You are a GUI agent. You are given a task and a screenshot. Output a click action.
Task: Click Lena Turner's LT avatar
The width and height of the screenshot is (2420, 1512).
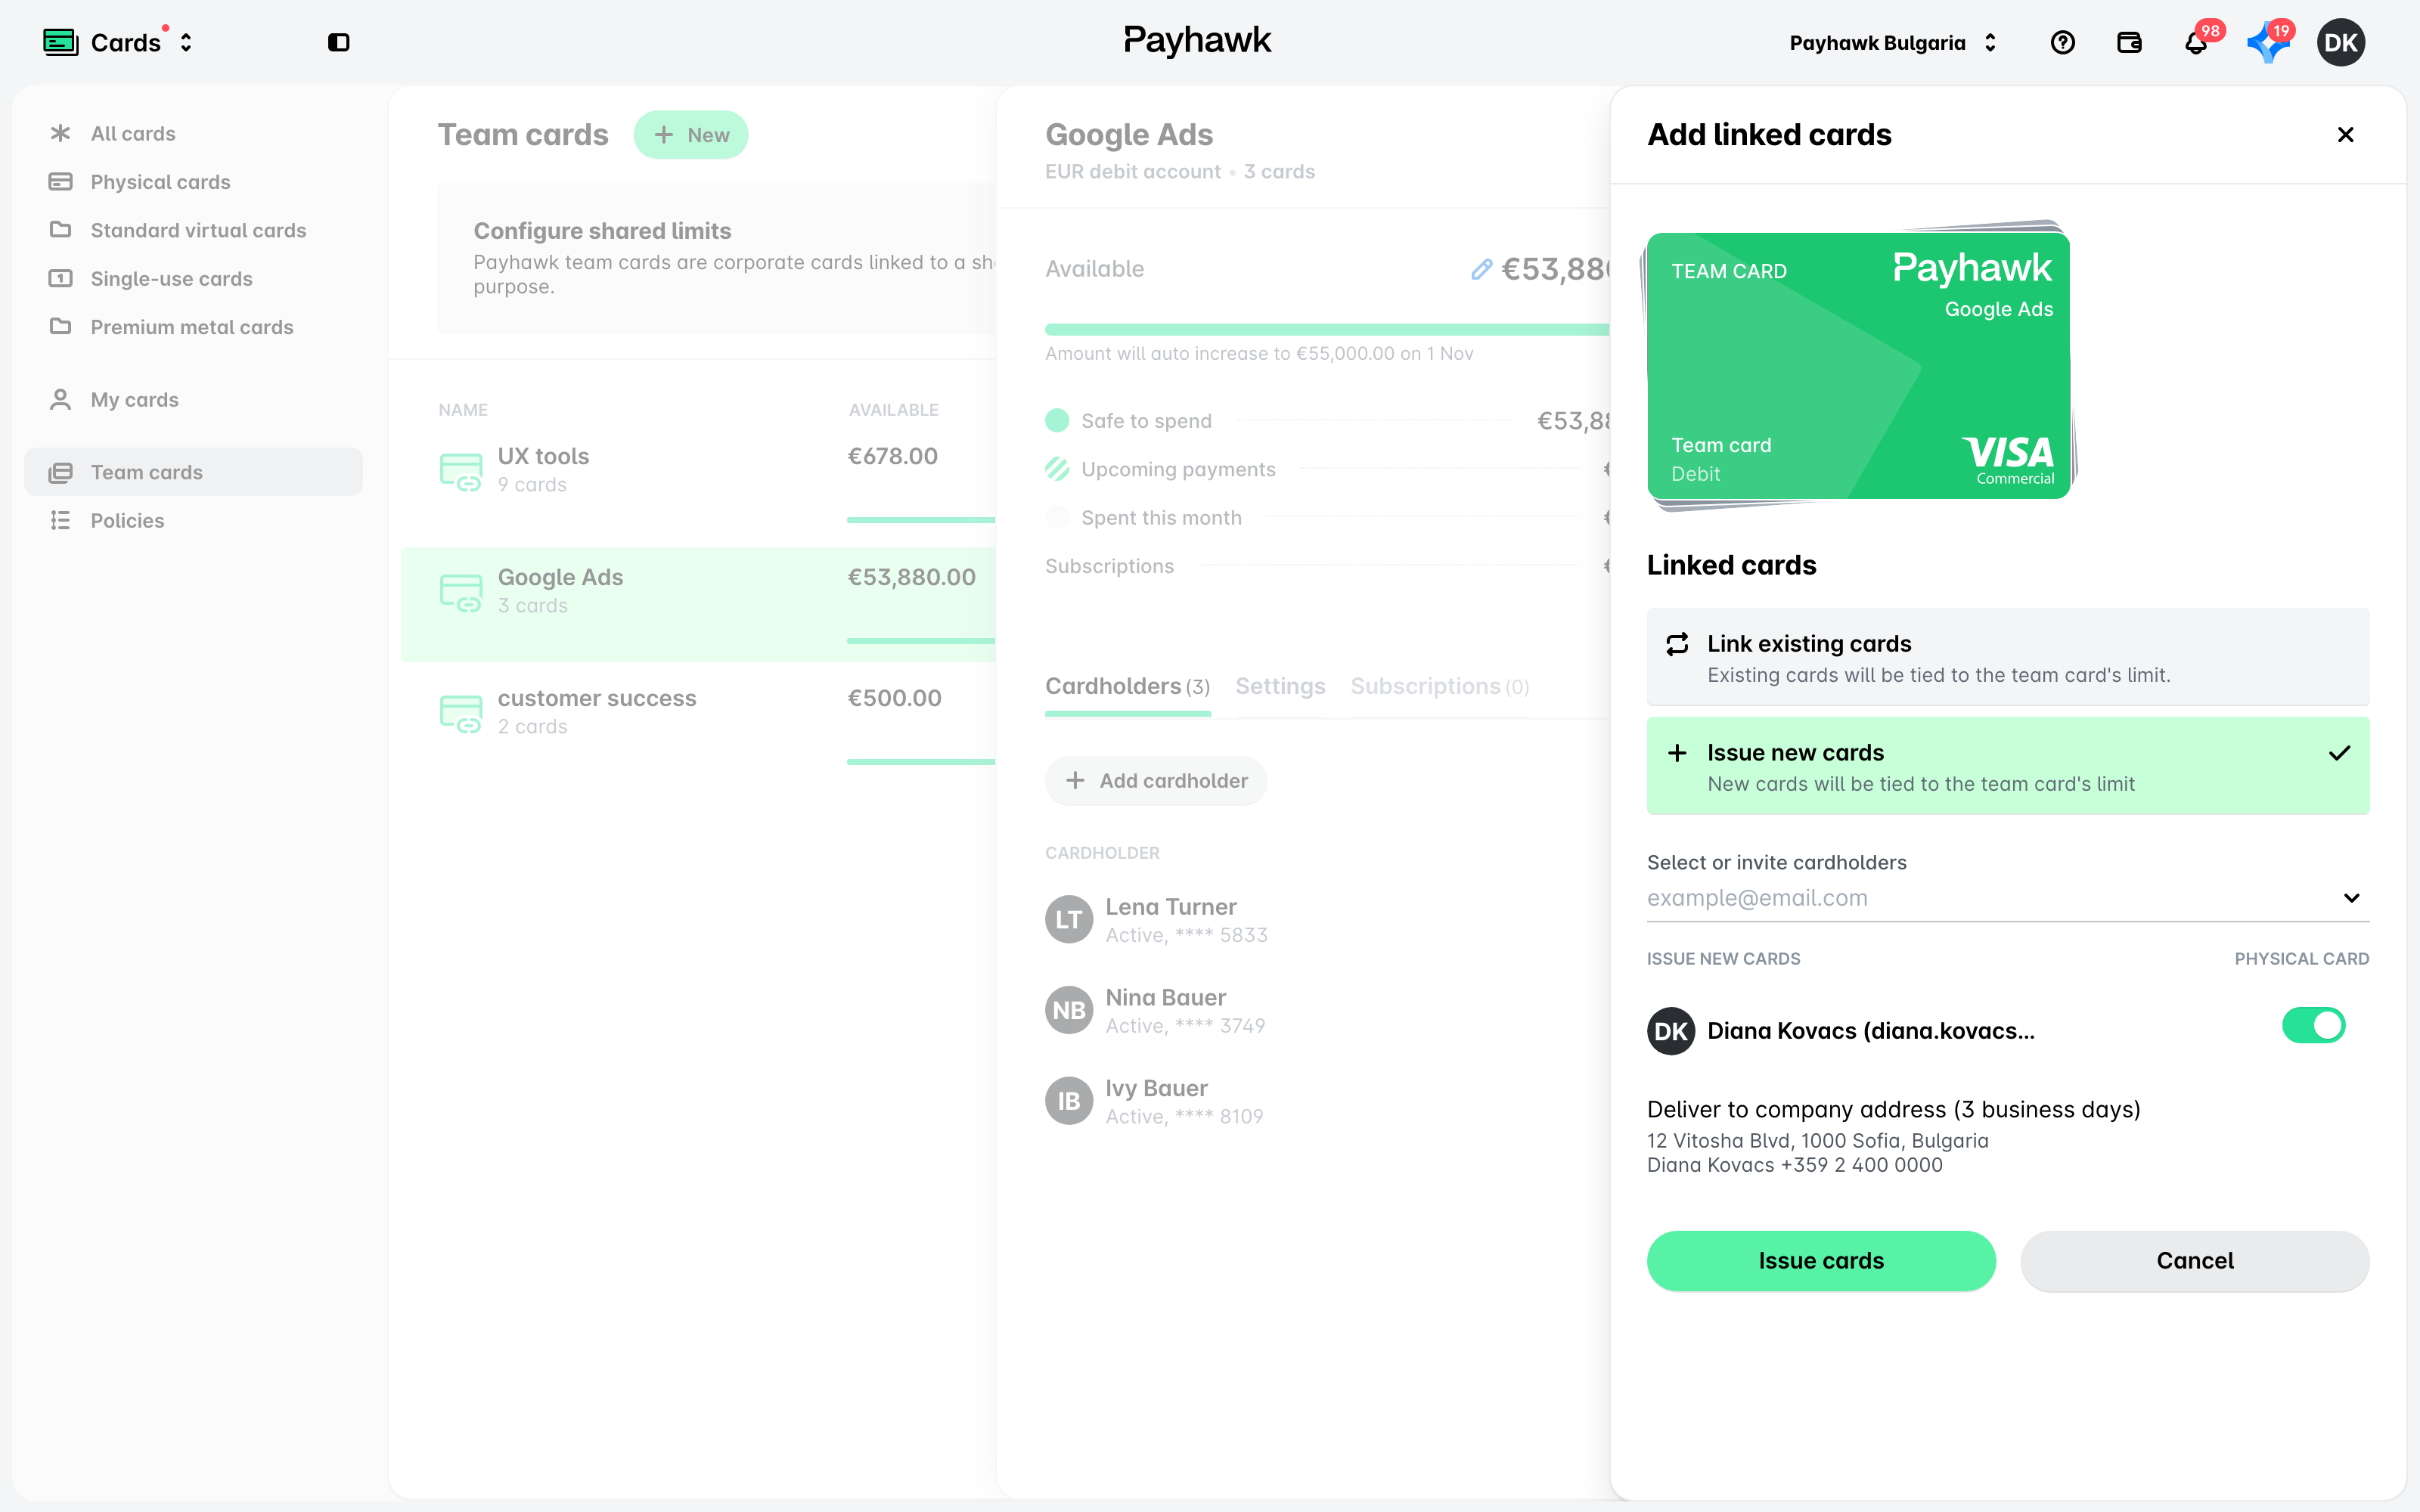(x=1069, y=919)
